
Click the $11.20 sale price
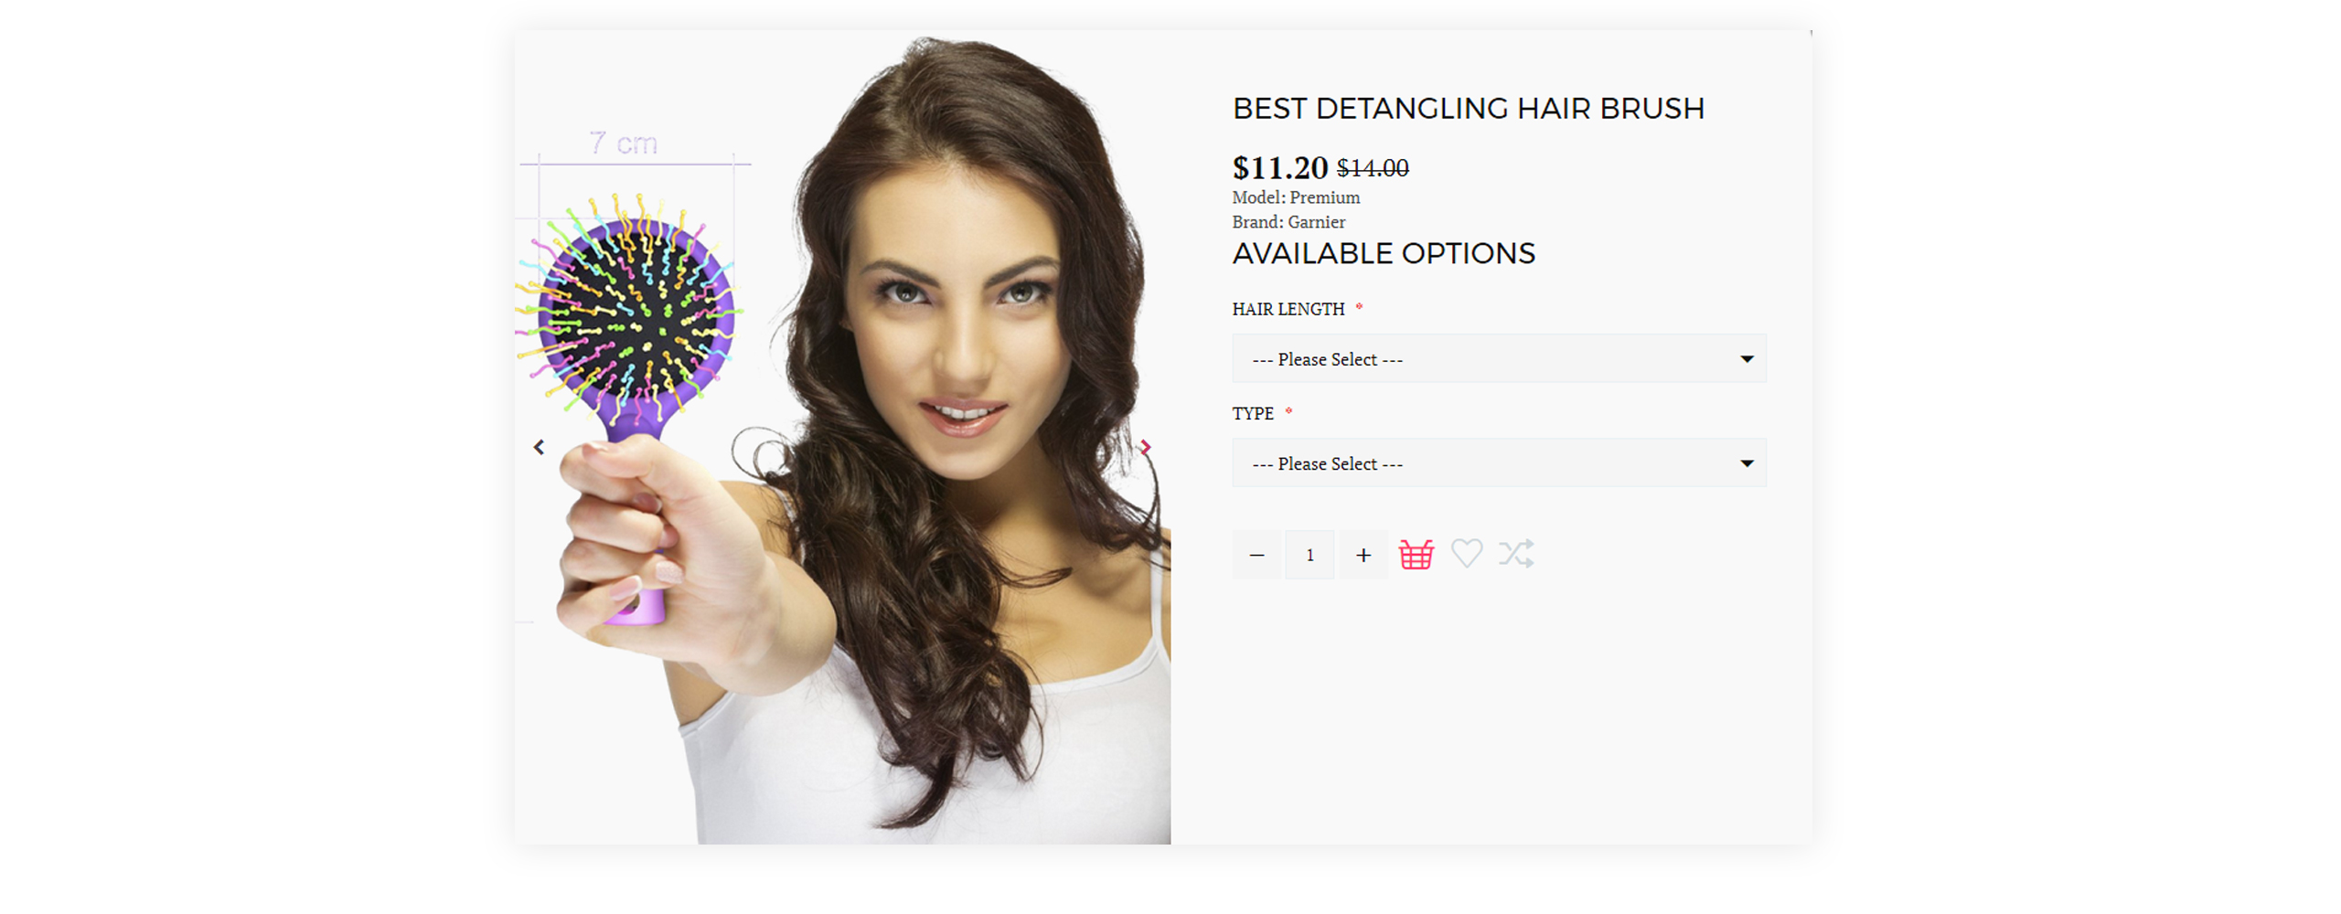tap(1279, 168)
